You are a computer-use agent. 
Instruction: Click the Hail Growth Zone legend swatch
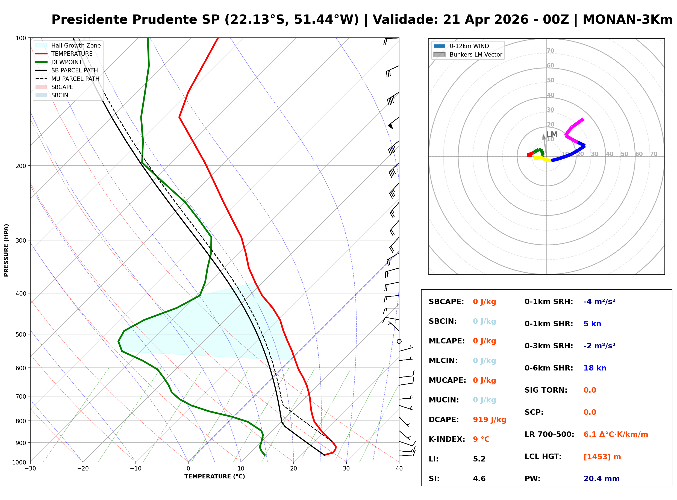pos(41,45)
